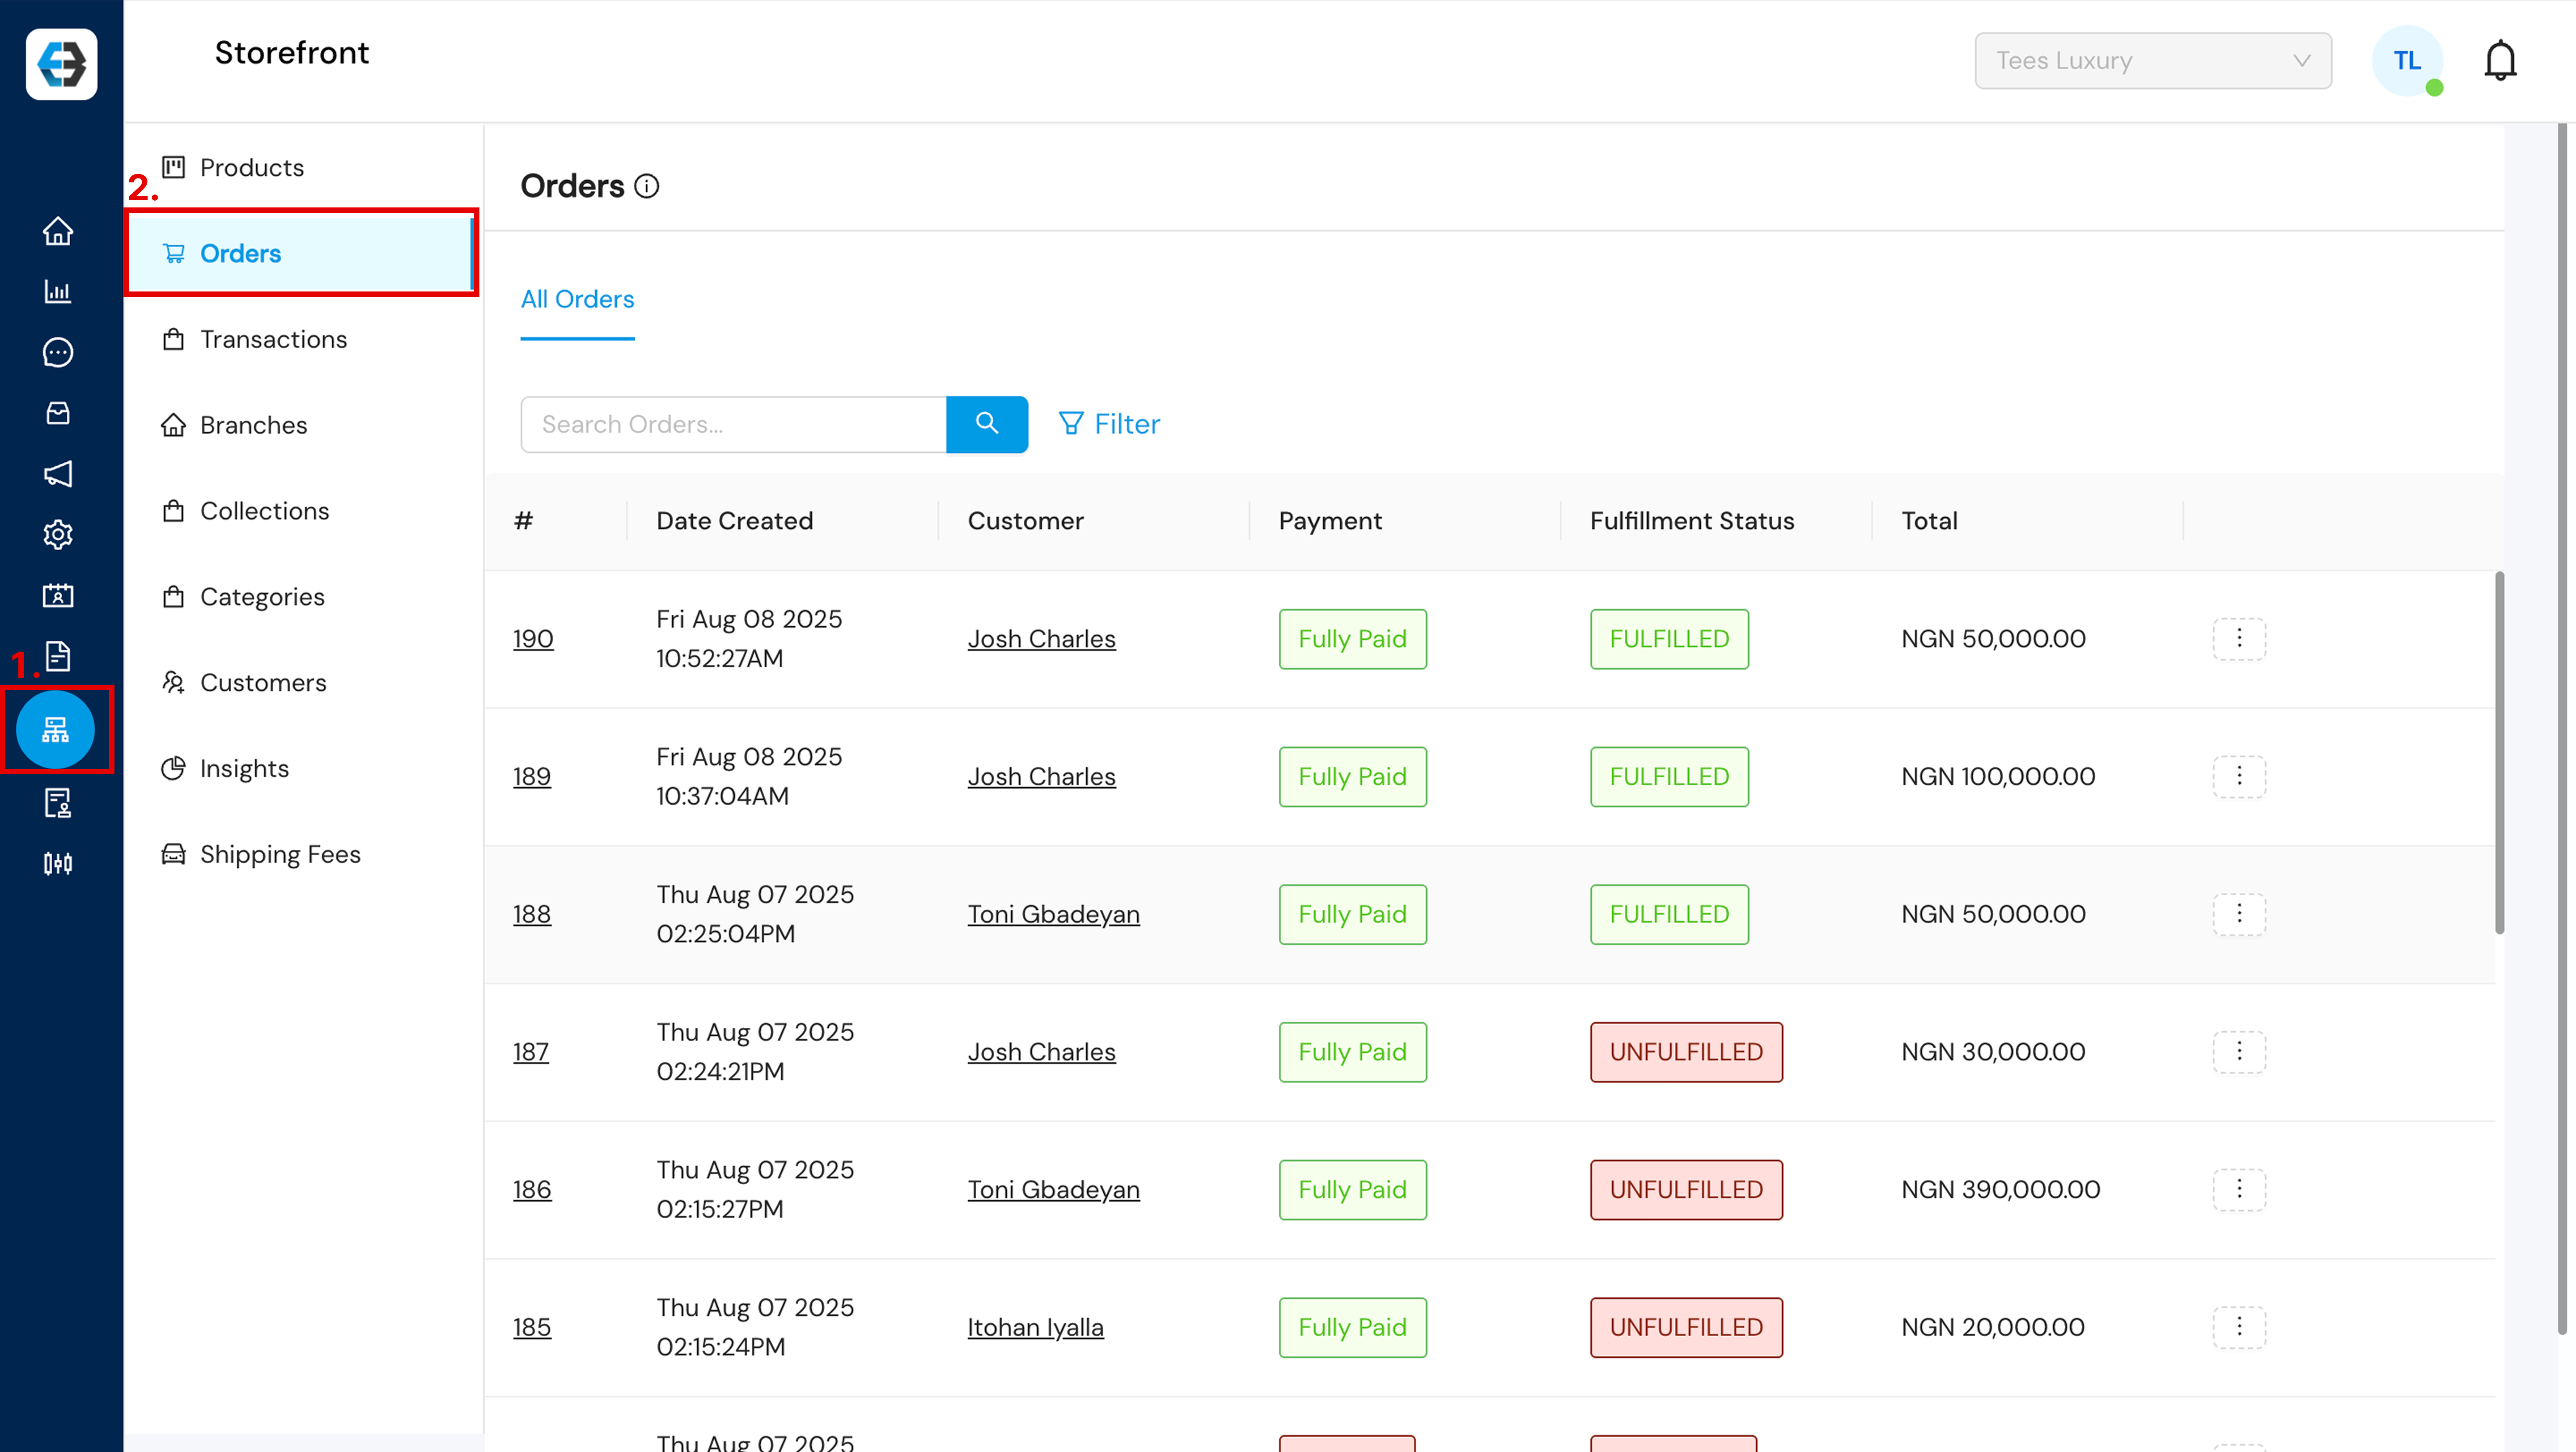Open actions menu for order 190
This screenshot has height=1452, width=2576.
pos(2238,638)
